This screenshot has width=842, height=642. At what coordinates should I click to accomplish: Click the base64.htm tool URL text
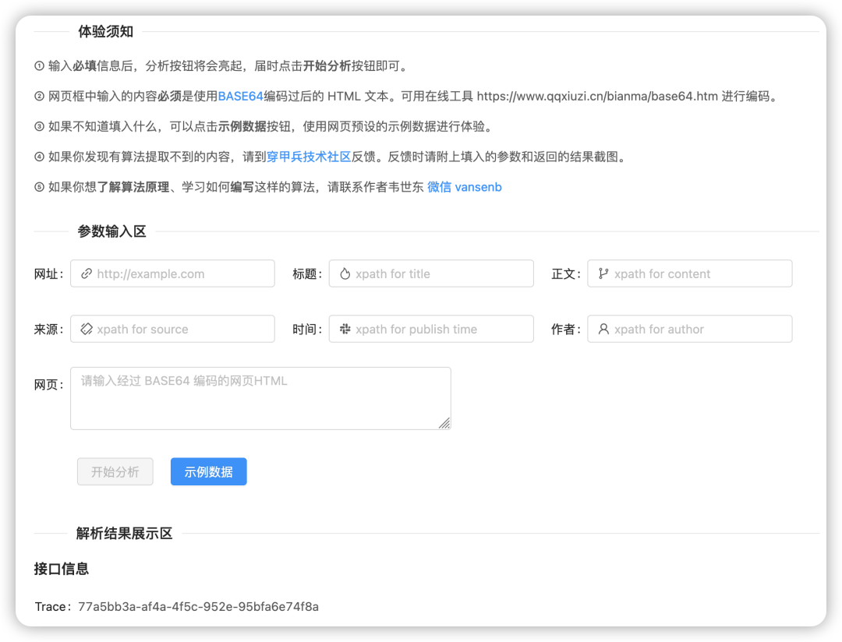pos(597,97)
